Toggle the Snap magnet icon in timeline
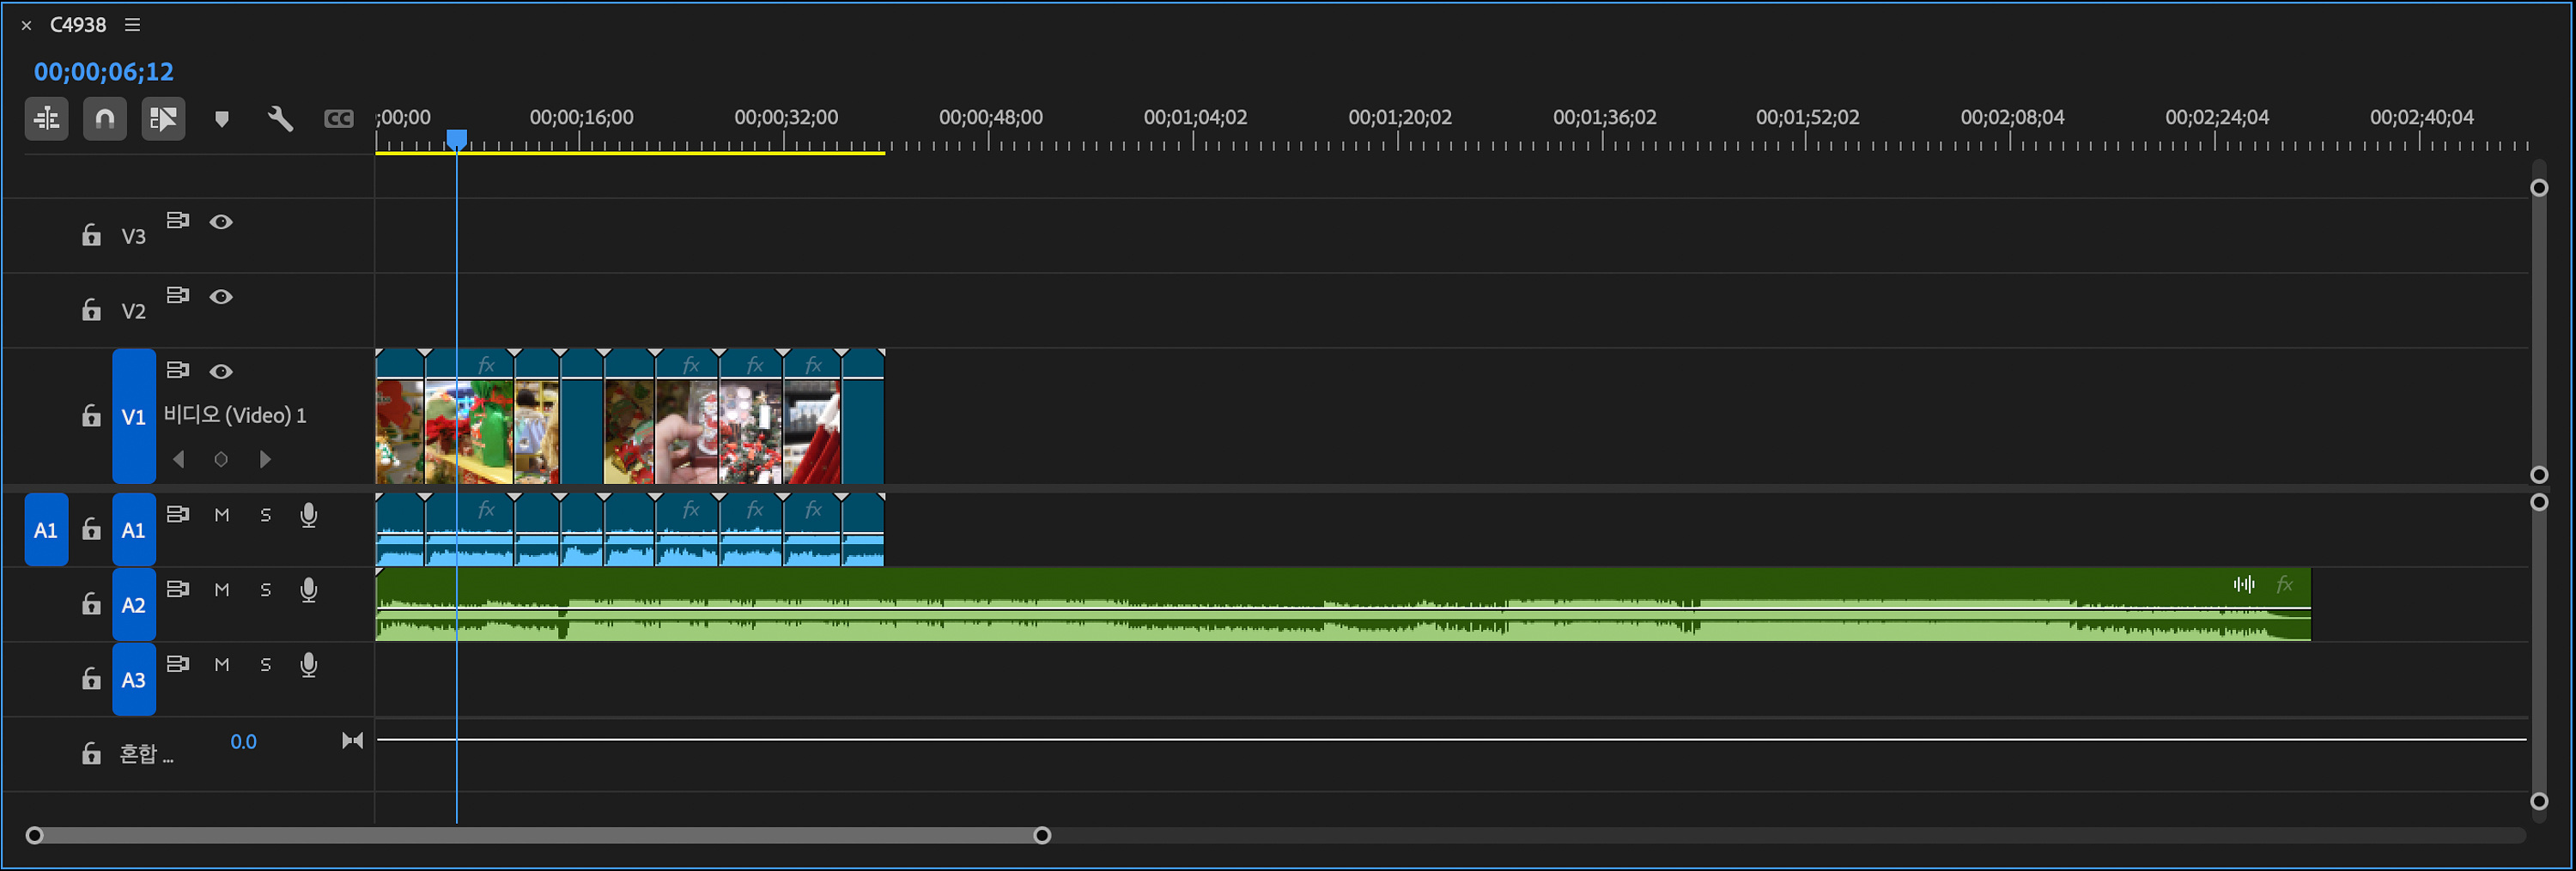The image size is (2576, 871). (104, 120)
